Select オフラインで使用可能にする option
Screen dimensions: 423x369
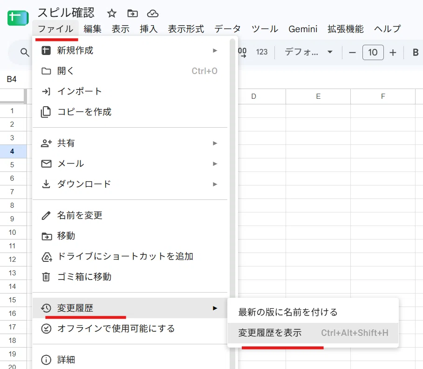pos(130,328)
